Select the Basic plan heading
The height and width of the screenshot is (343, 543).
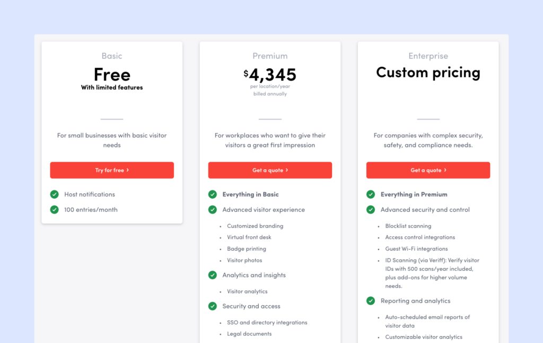[111, 56]
